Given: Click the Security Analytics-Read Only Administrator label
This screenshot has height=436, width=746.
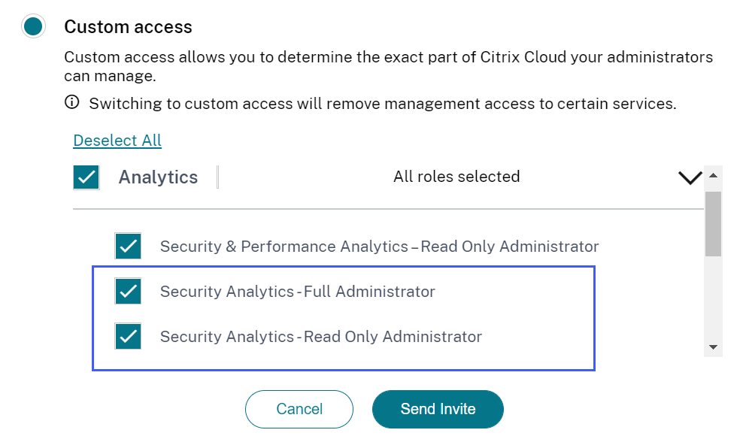Looking at the screenshot, I should tap(320, 337).
